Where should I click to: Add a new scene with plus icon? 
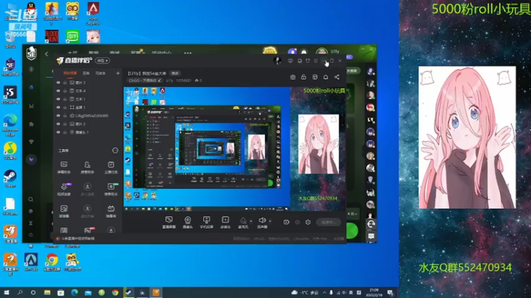(118, 73)
